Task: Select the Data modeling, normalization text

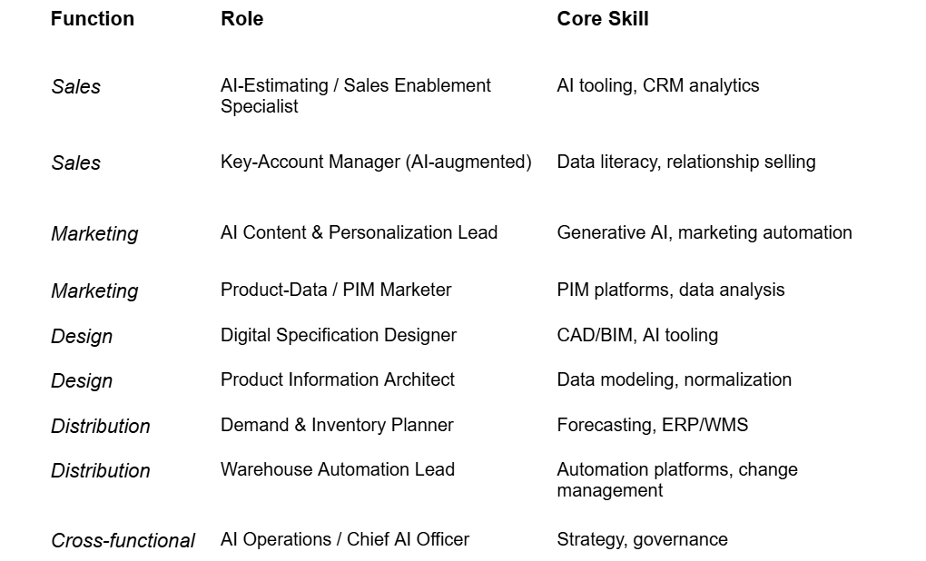Action: point(674,379)
